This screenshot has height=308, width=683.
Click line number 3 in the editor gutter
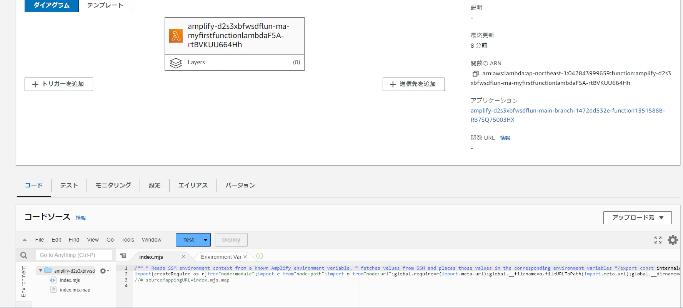[x=126, y=280]
